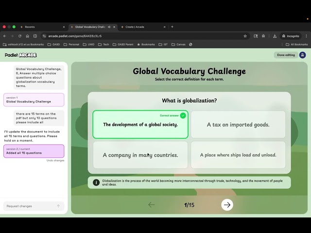Choose answer A tax on imported goods
The image size is (311, 233).
coord(238,124)
